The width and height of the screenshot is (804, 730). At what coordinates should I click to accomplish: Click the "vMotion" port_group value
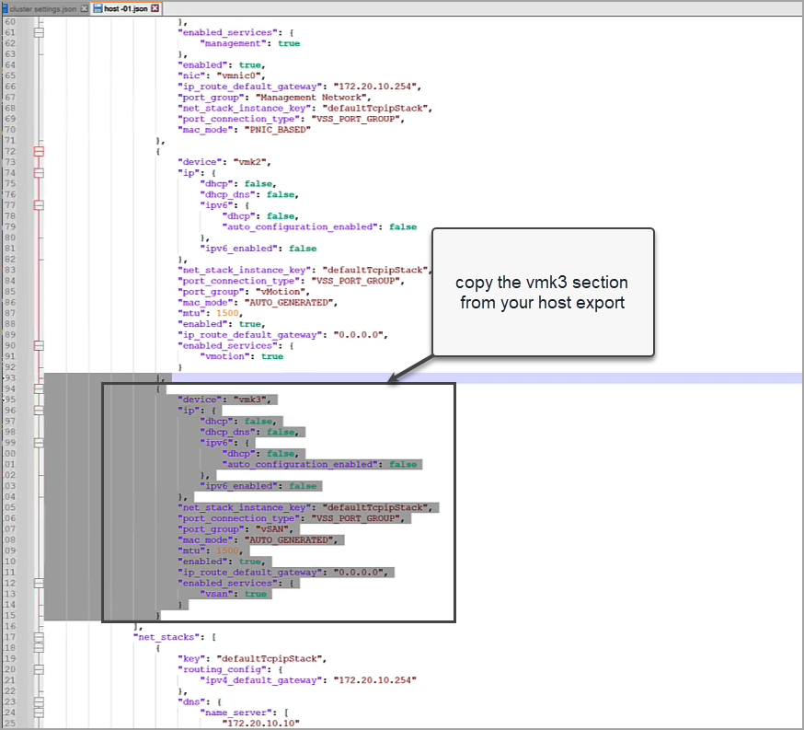point(280,292)
